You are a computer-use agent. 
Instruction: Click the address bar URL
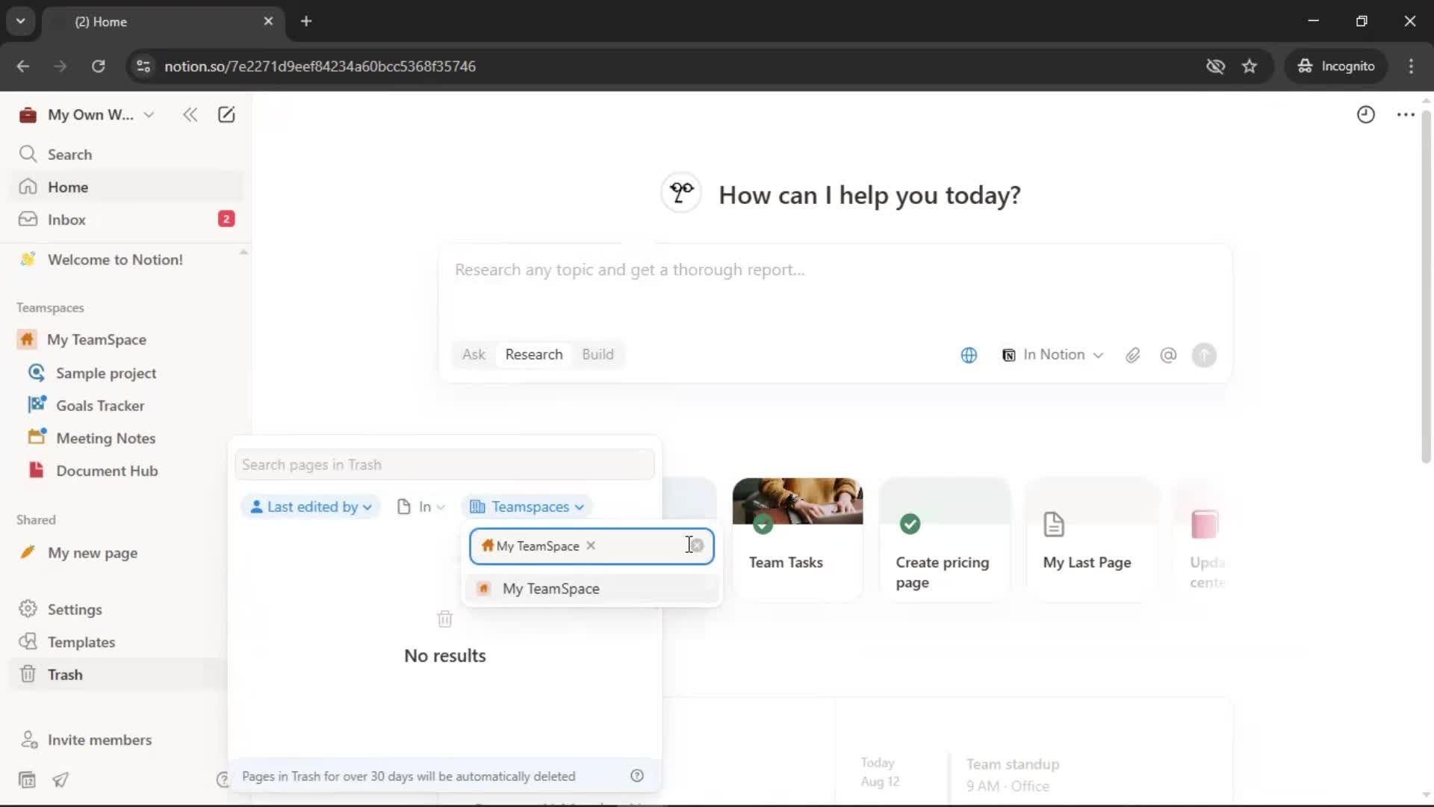pyautogui.click(x=320, y=66)
